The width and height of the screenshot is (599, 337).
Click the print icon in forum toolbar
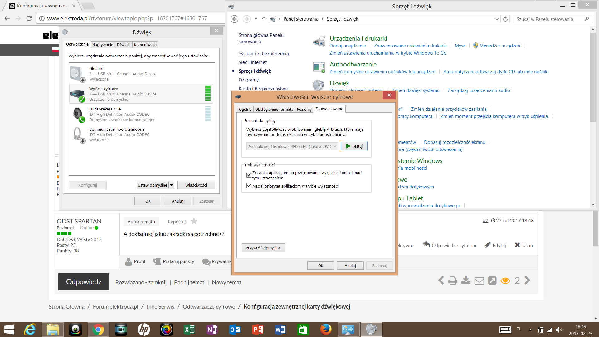point(453,281)
